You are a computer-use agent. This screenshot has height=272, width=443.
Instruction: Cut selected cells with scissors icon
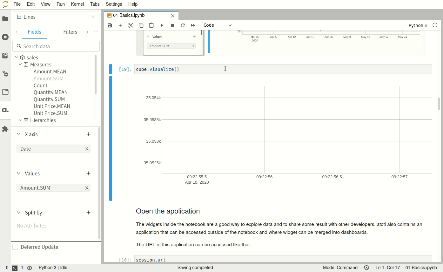pyautogui.click(x=131, y=25)
